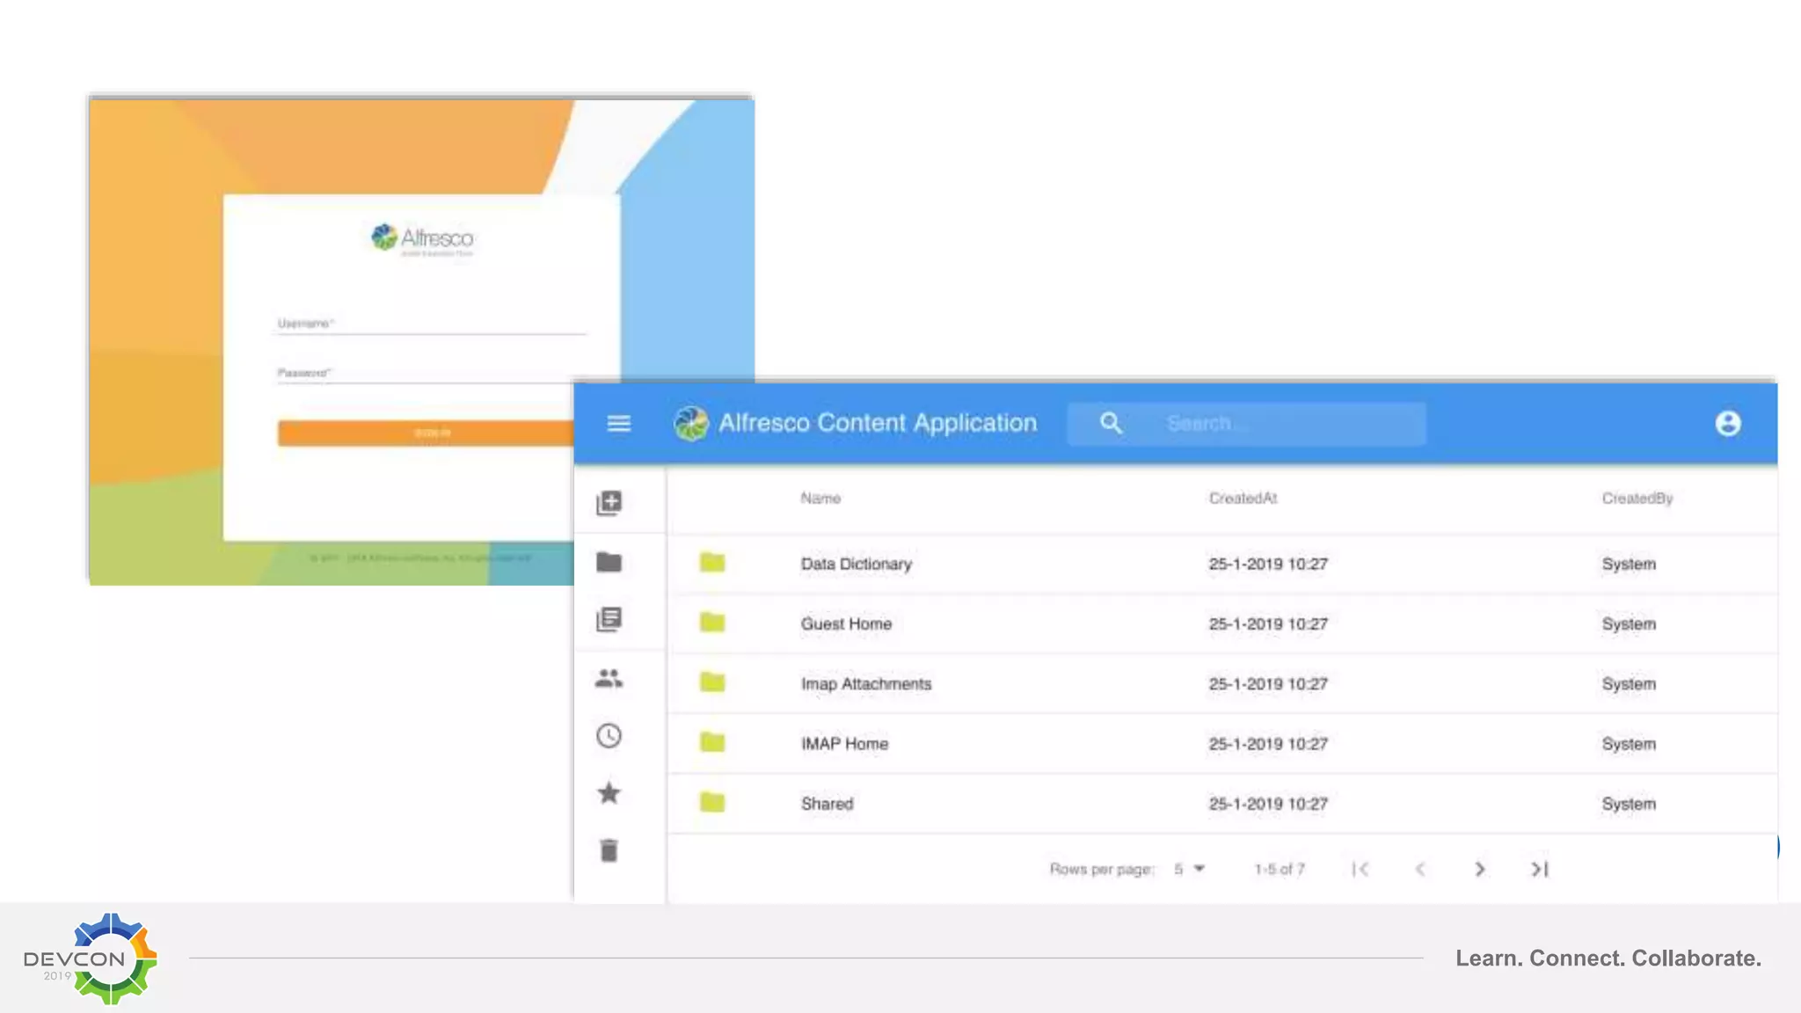Screen dimensions: 1801x1013
Task: Click the Username field on login window
Action: click(x=431, y=324)
